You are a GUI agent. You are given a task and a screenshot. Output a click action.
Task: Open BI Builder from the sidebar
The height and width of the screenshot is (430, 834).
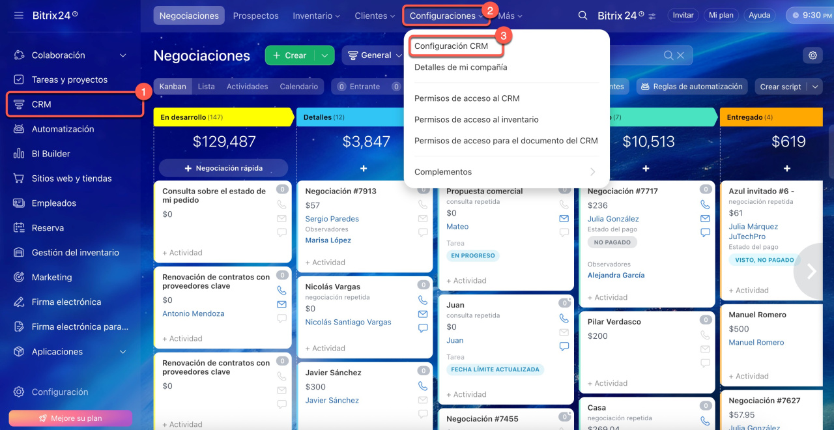click(x=51, y=154)
